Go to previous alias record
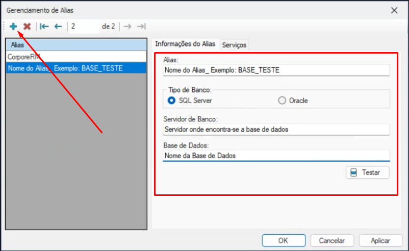 pos(58,27)
